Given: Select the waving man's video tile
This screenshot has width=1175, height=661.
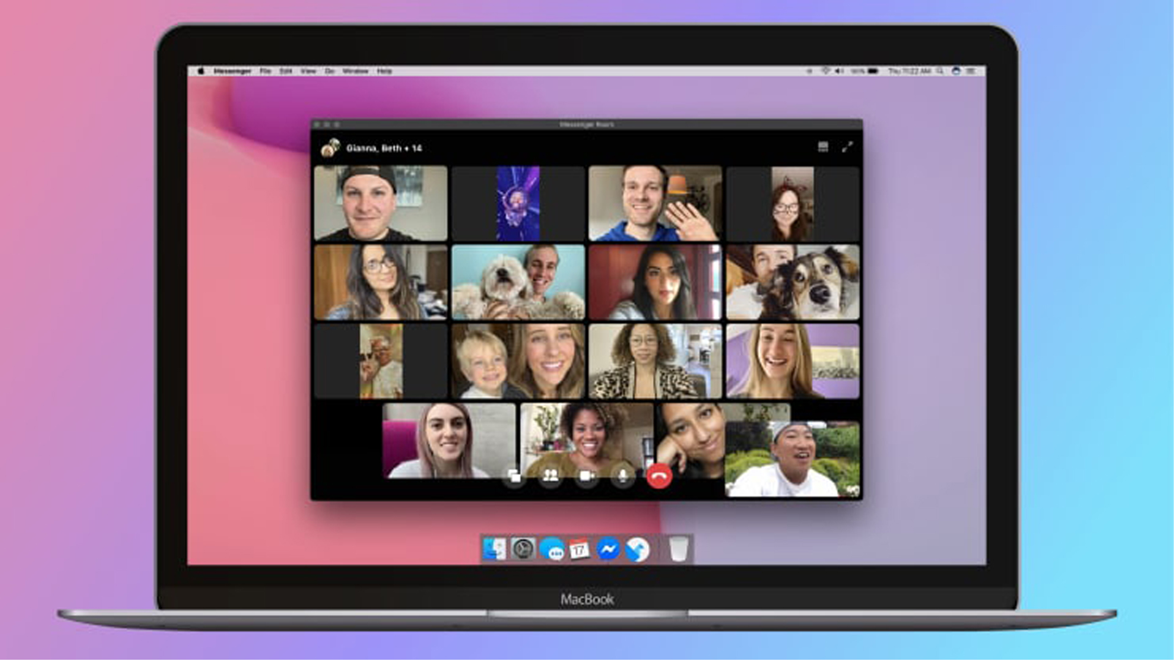Looking at the screenshot, I should point(655,203).
